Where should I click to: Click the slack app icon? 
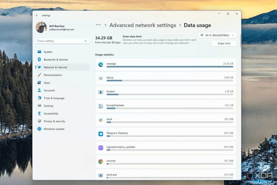tap(101, 120)
